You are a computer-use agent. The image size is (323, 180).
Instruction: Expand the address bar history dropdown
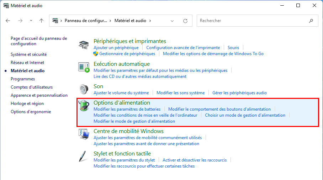pyautogui.click(x=172, y=21)
